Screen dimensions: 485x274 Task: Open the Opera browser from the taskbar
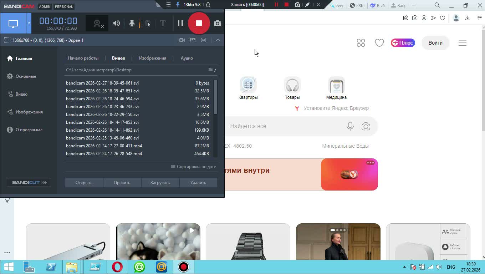coord(117,267)
